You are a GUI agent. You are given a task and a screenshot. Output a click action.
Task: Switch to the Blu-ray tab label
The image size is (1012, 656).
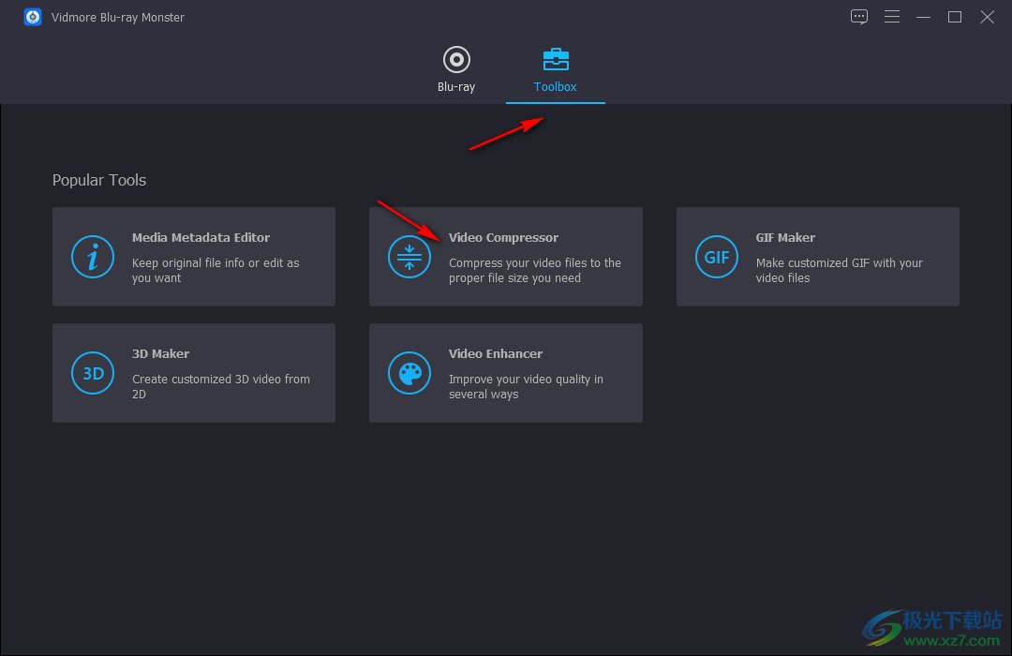pos(456,87)
